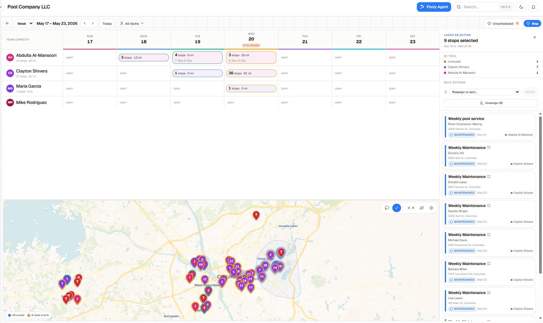Click the Unassign (8) button
The height and width of the screenshot is (323, 543).
point(491,103)
